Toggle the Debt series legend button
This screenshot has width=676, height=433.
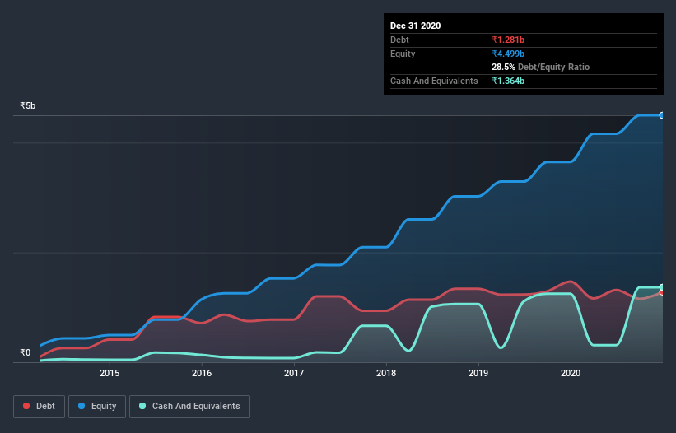(x=40, y=407)
